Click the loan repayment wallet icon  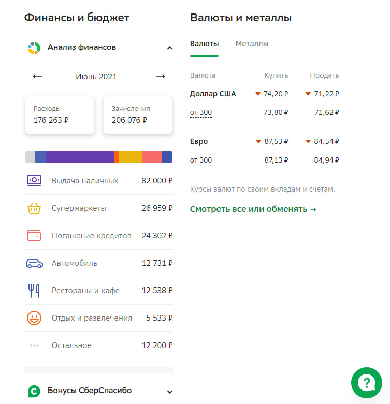pos(34,236)
